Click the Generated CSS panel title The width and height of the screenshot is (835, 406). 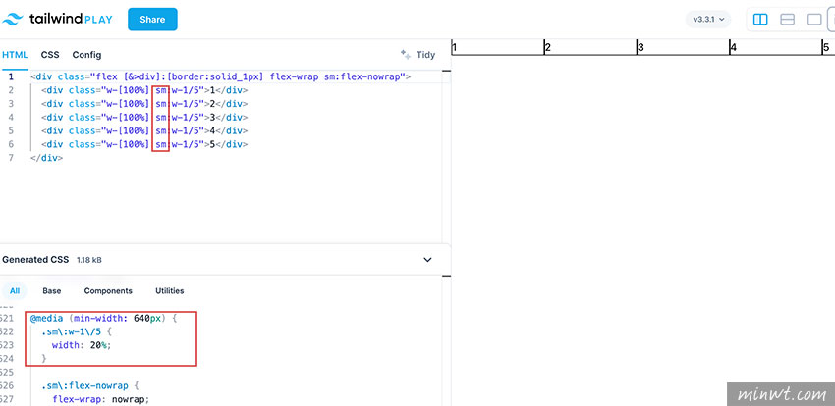35,260
